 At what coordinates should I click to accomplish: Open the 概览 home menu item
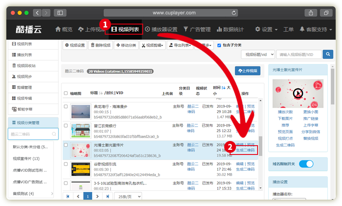click(64, 29)
